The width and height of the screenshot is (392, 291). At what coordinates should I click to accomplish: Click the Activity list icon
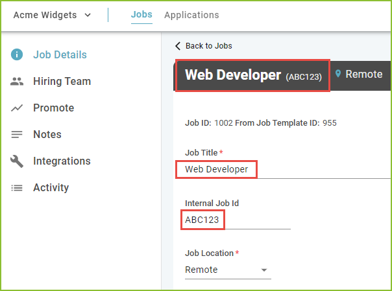coord(17,188)
